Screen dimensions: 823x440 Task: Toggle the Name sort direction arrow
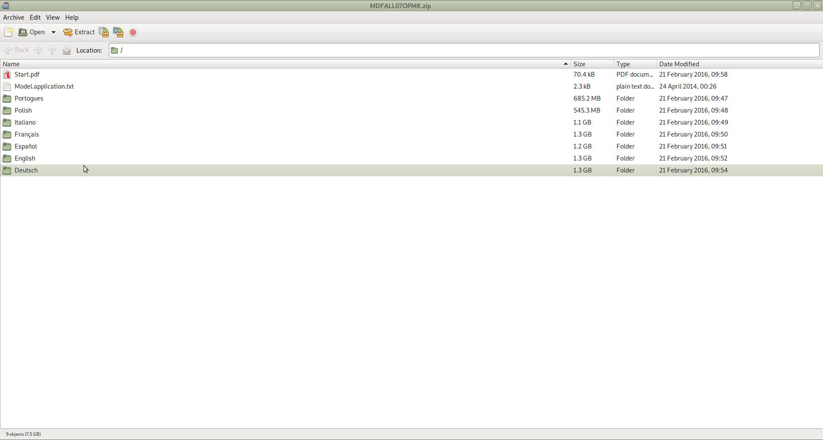pyautogui.click(x=566, y=64)
